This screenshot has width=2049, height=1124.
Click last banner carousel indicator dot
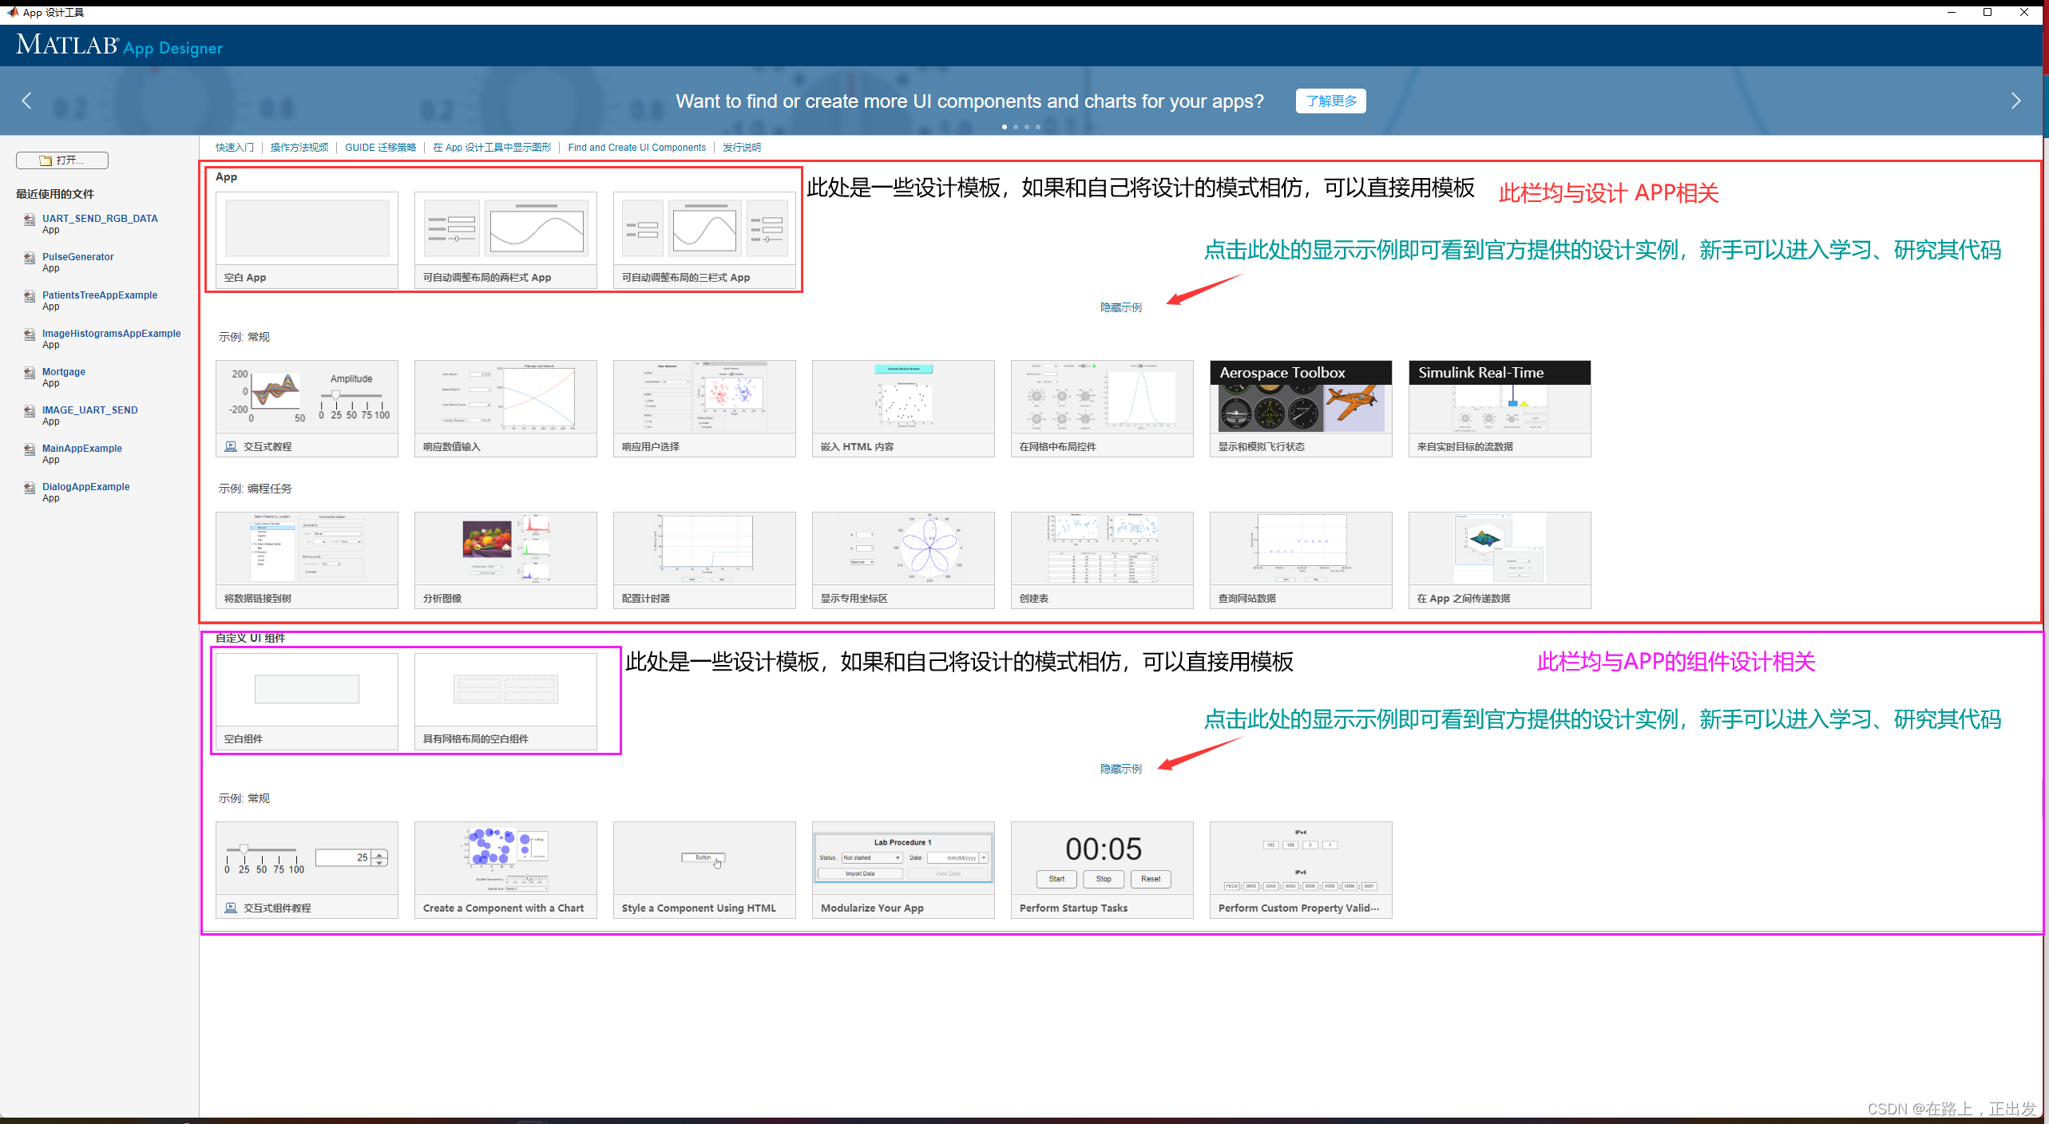coord(1038,127)
